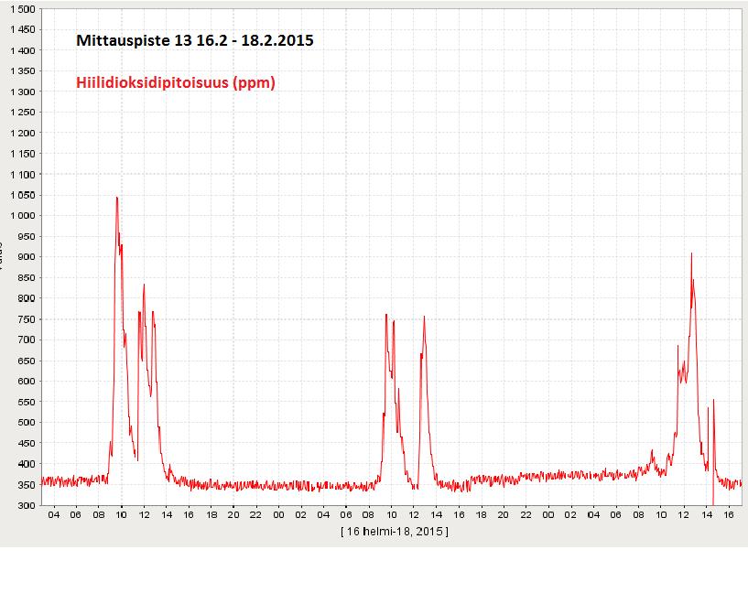Select the y-axis value "550"

[x=27, y=402]
